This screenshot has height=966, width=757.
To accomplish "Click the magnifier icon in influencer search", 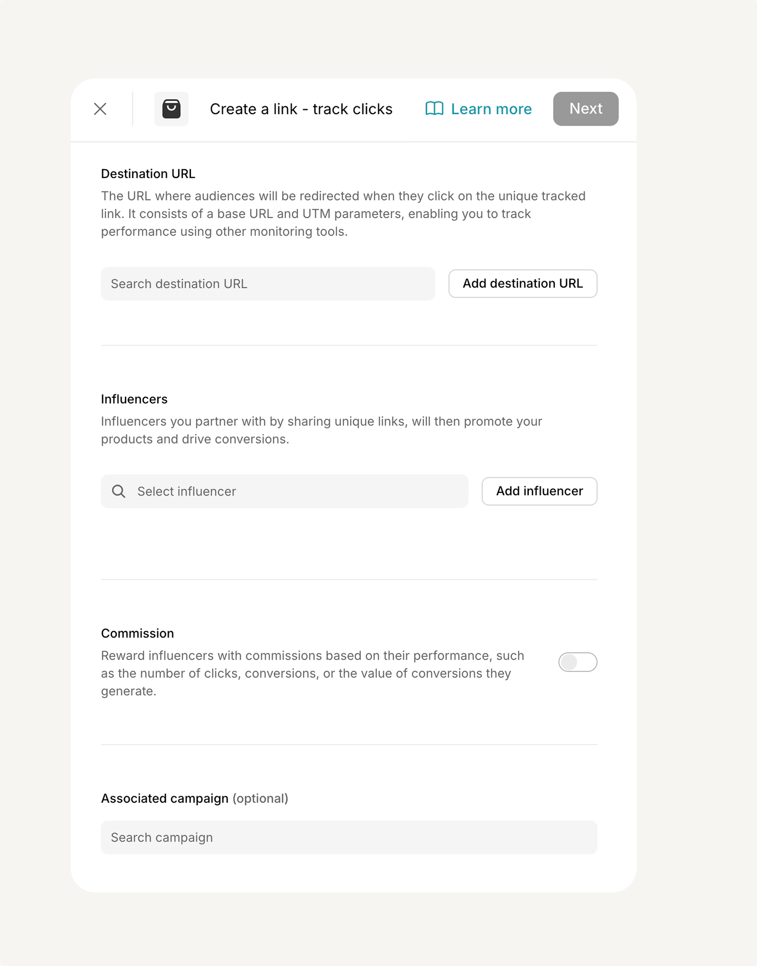I will click(118, 491).
